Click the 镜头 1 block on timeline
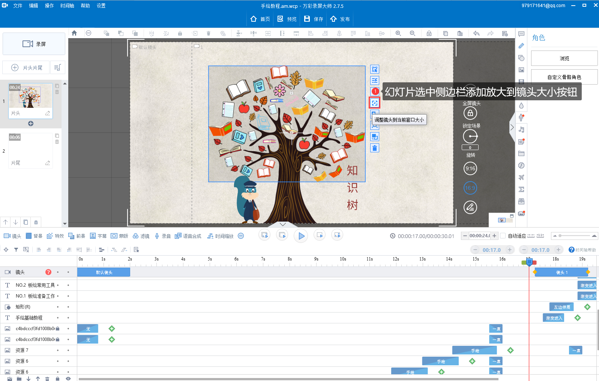Image resolution: width=599 pixels, height=381 pixels. (561, 272)
